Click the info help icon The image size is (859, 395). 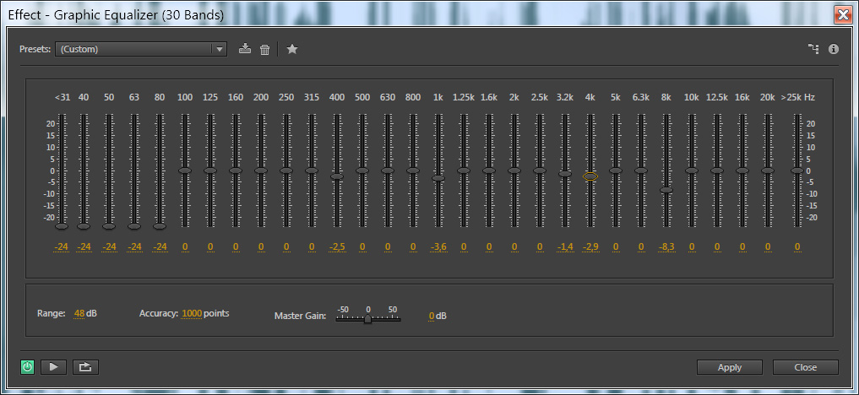[x=834, y=49]
